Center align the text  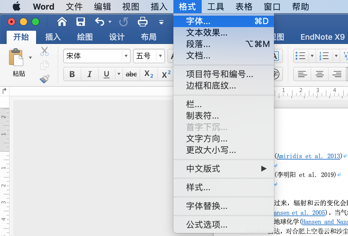pos(320,74)
